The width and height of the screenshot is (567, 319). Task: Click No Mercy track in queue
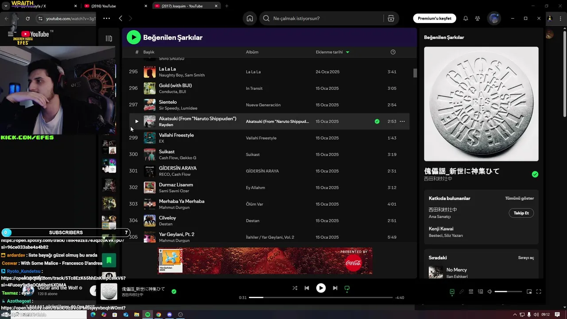click(x=456, y=270)
